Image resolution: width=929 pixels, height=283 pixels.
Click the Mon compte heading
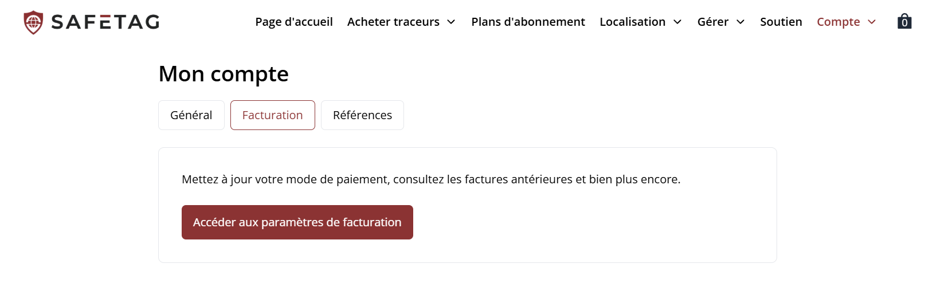(224, 74)
